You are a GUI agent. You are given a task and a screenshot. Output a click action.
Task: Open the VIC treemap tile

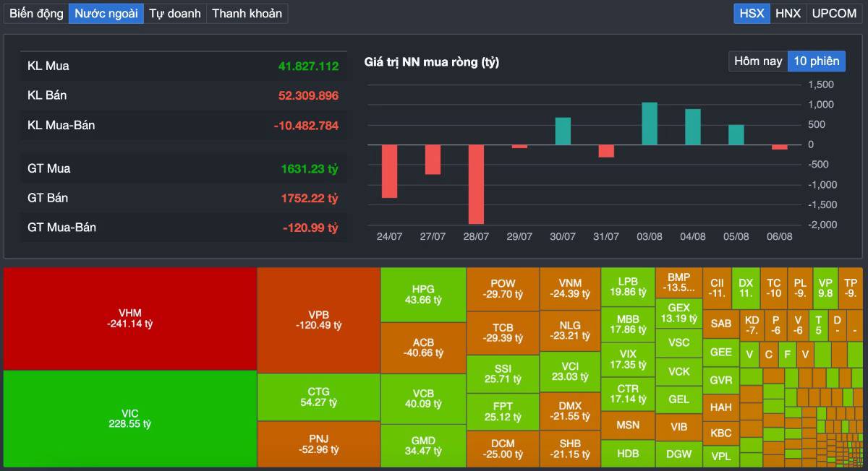pos(130,419)
